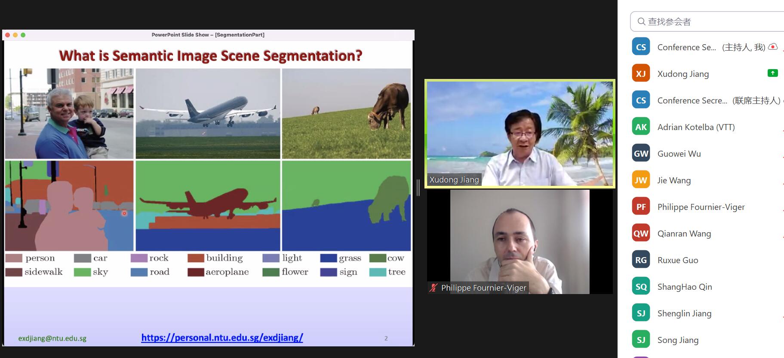
Task: Select participant Shenglin Jiang
Action: [x=684, y=313]
